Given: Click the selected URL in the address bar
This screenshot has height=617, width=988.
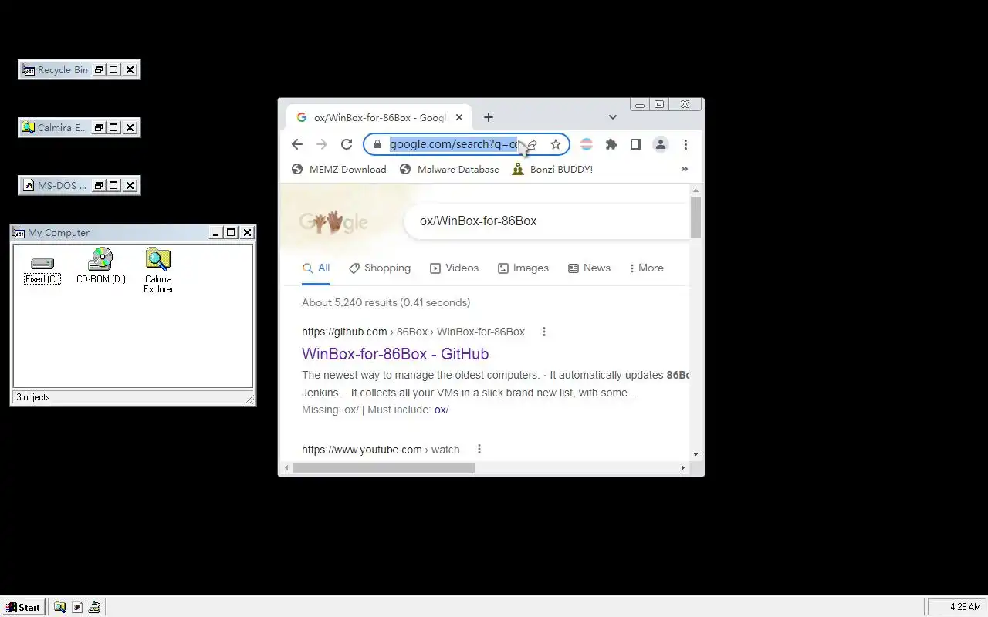Looking at the screenshot, I should pos(453,144).
